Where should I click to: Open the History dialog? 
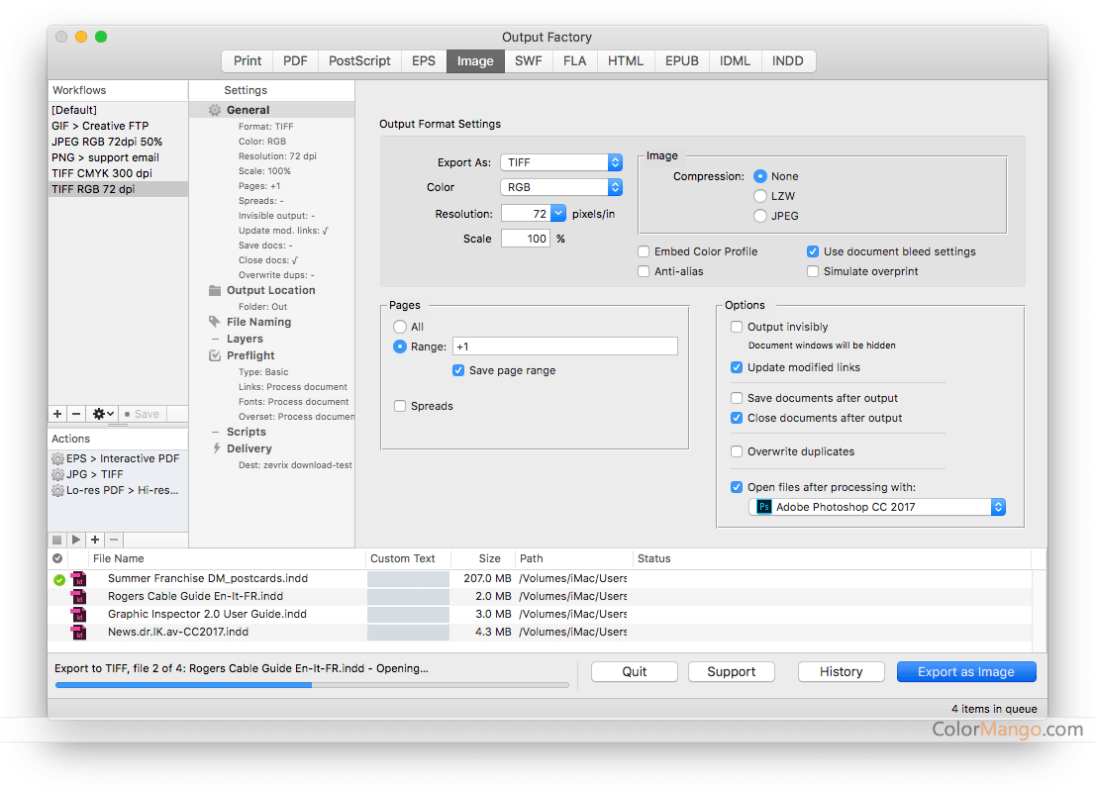[x=841, y=671]
